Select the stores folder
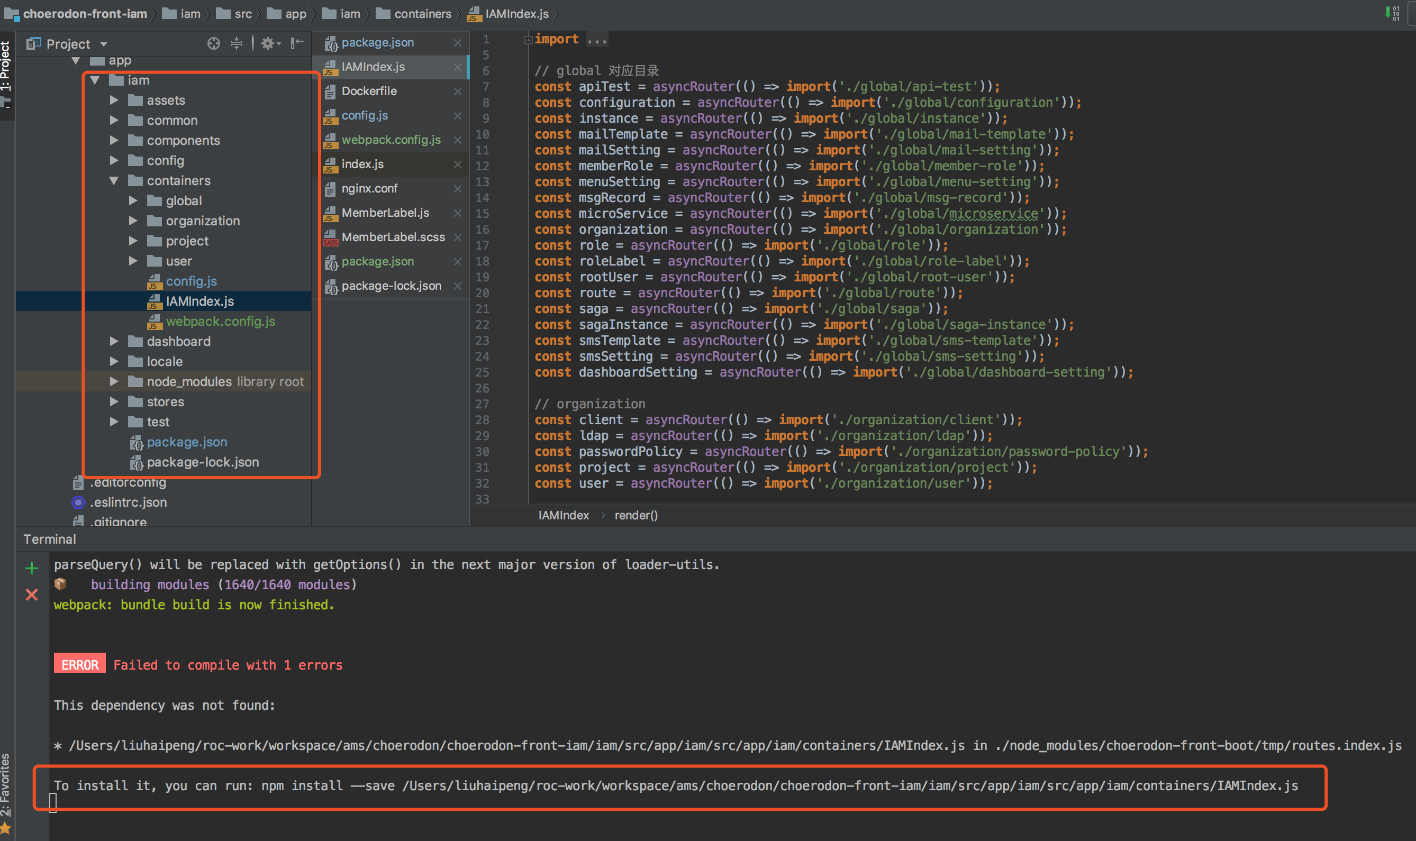The width and height of the screenshot is (1416, 841). [x=165, y=402]
